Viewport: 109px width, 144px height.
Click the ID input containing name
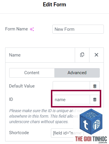click(71, 100)
